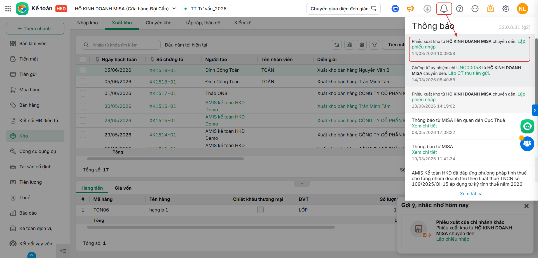Switch to Chuyển kho tab

point(158,23)
